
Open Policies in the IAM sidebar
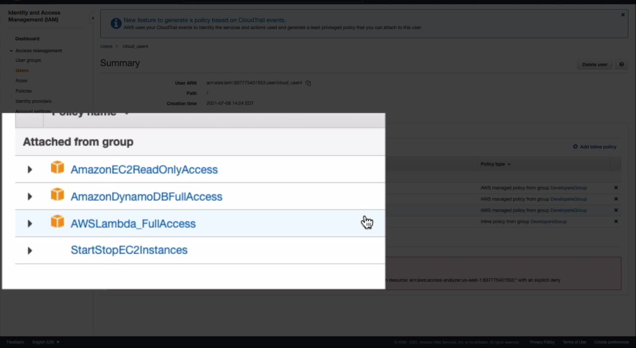24,91
